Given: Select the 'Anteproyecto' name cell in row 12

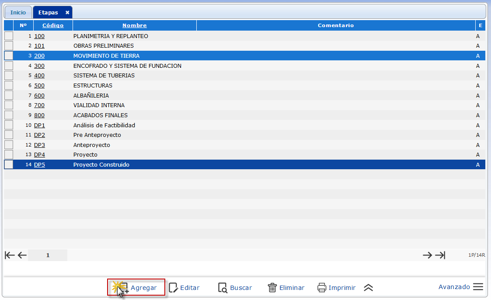Looking at the screenshot, I should tap(92, 145).
